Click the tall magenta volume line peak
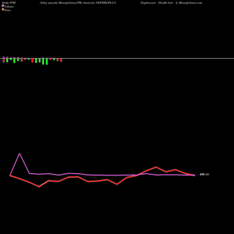The image size is (234, 234). pyautogui.click(x=20, y=154)
